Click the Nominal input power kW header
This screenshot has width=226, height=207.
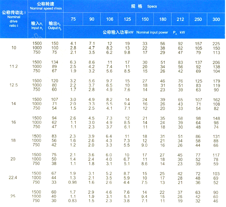[x=144, y=33]
